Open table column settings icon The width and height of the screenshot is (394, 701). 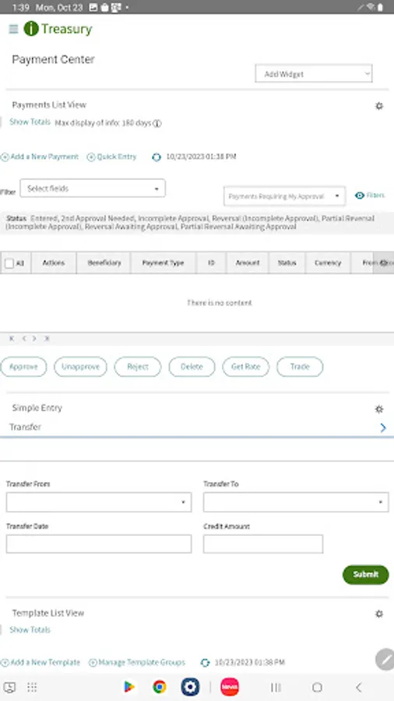(383, 263)
